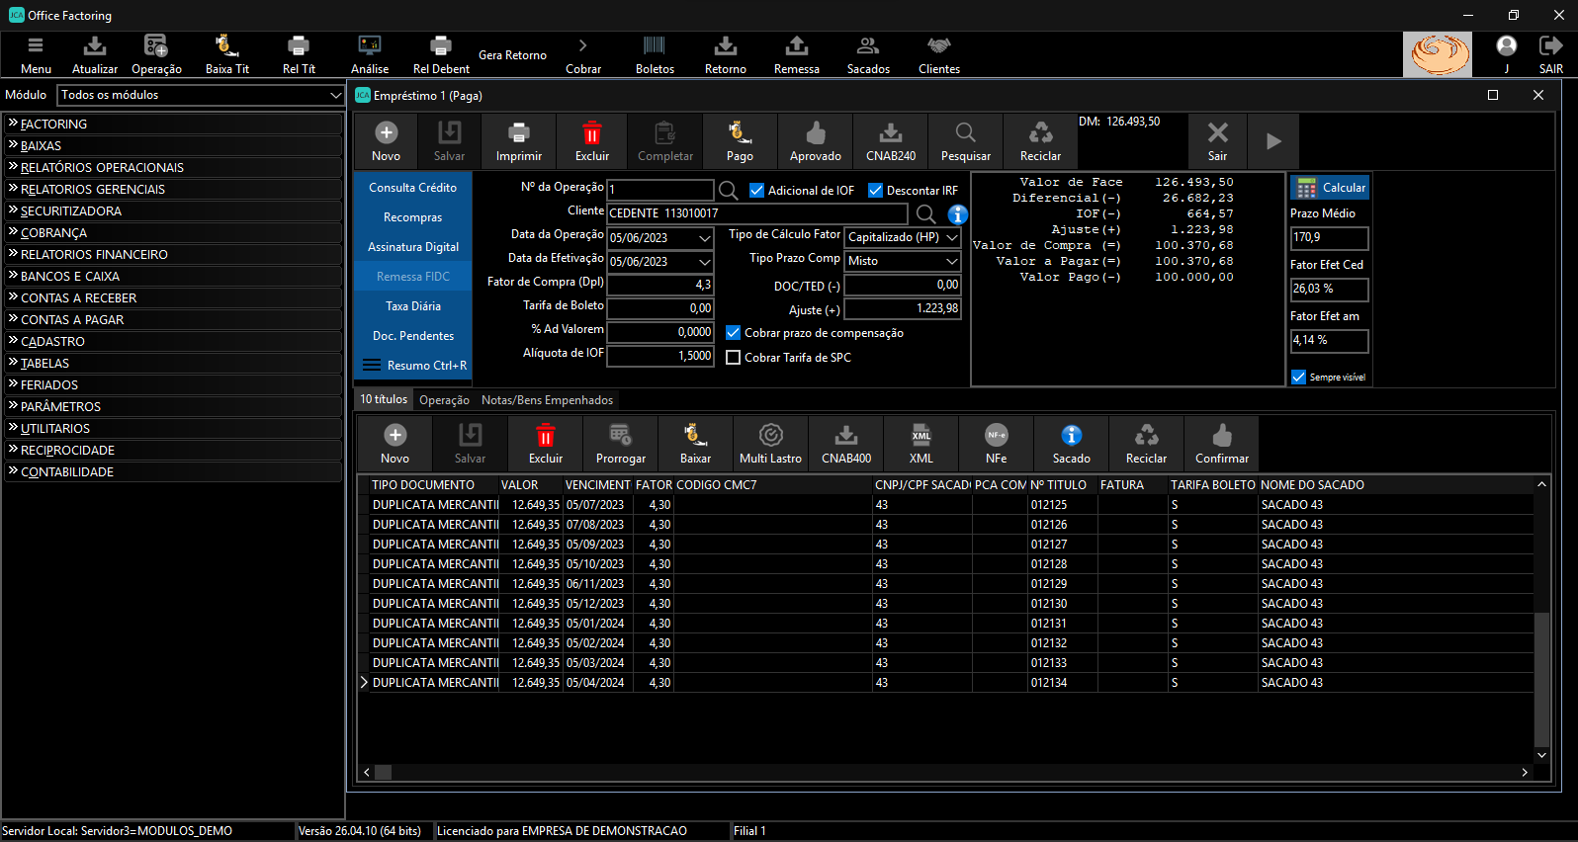This screenshot has width=1578, height=842.
Task: Toggle Descontar IRF checkbox
Action: click(x=875, y=191)
